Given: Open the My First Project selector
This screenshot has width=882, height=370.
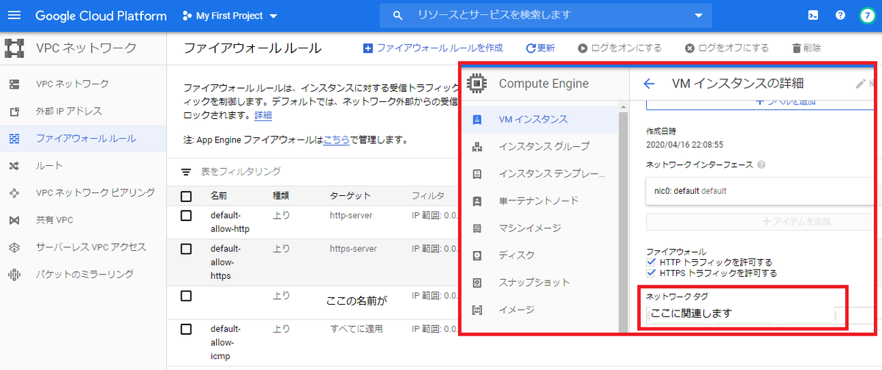Looking at the screenshot, I should click(231, 15).
